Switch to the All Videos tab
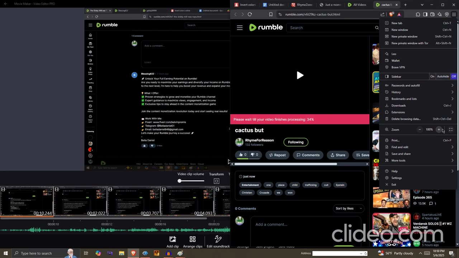 [357, 5]
